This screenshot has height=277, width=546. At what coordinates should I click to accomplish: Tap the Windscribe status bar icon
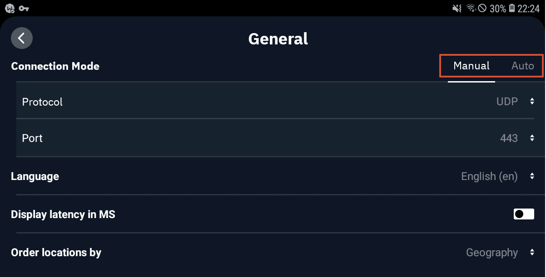[x=10, y=8]
